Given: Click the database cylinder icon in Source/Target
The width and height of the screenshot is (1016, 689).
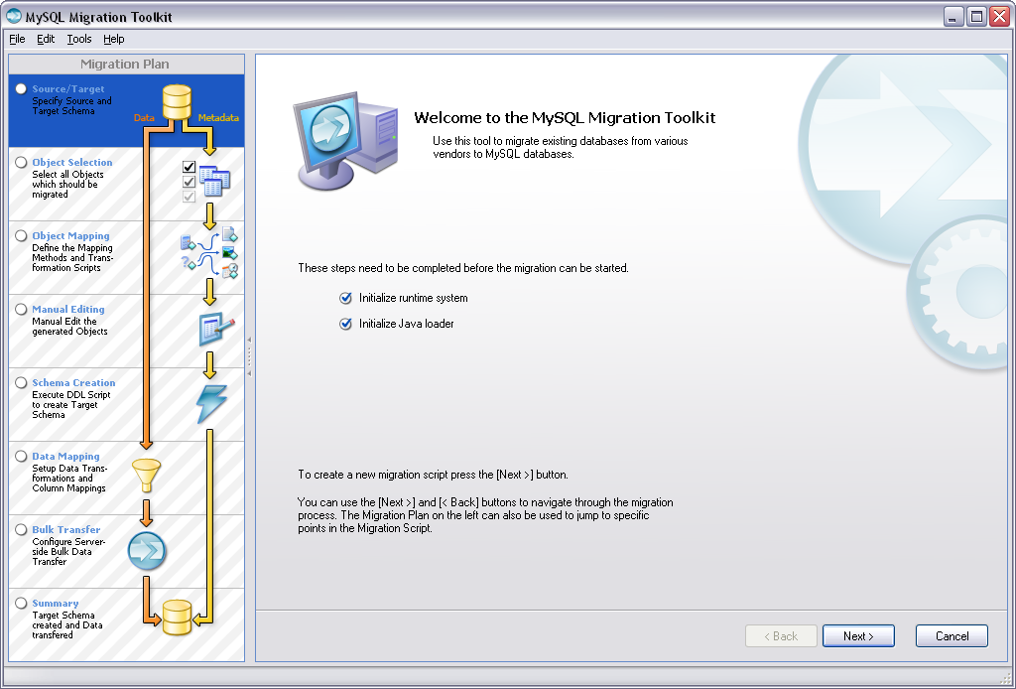Looking at the screenshot, I should 177,100.
